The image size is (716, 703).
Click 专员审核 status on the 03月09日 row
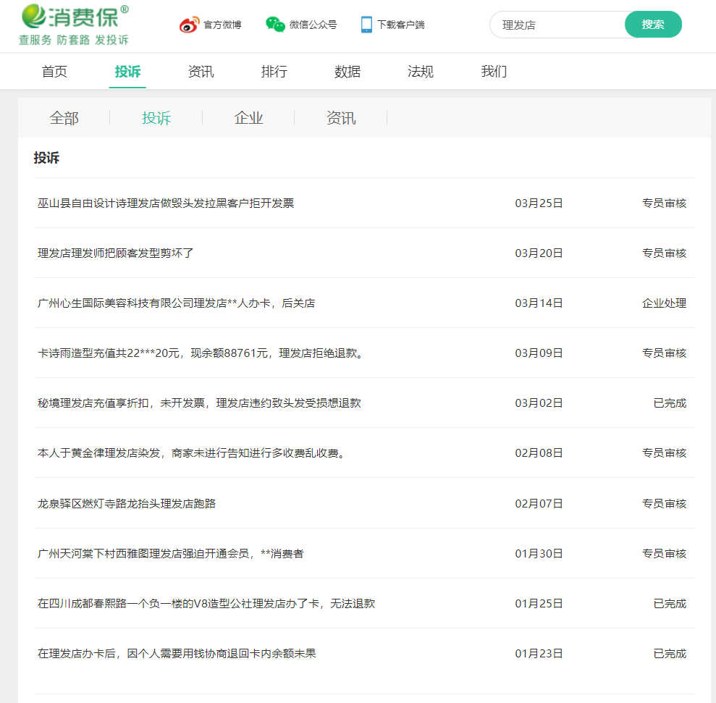pyautogui.click(x=665, y=353)
